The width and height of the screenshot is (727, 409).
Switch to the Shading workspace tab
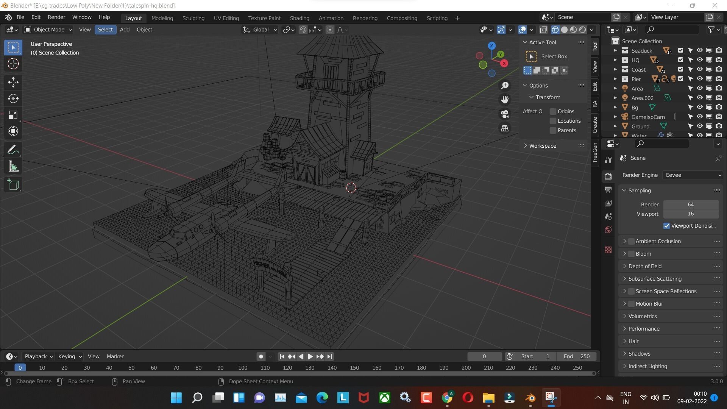click(x=300, y=18)
